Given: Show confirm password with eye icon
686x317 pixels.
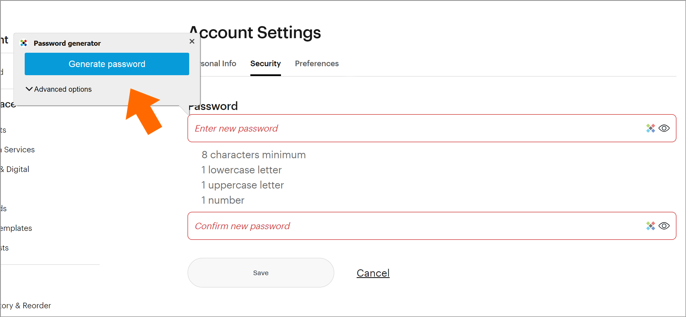Looking at the screenshot, I should (664, 226).
